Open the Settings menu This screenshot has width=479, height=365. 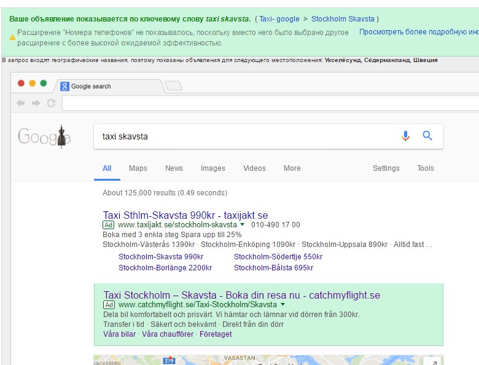click(386, 168)
